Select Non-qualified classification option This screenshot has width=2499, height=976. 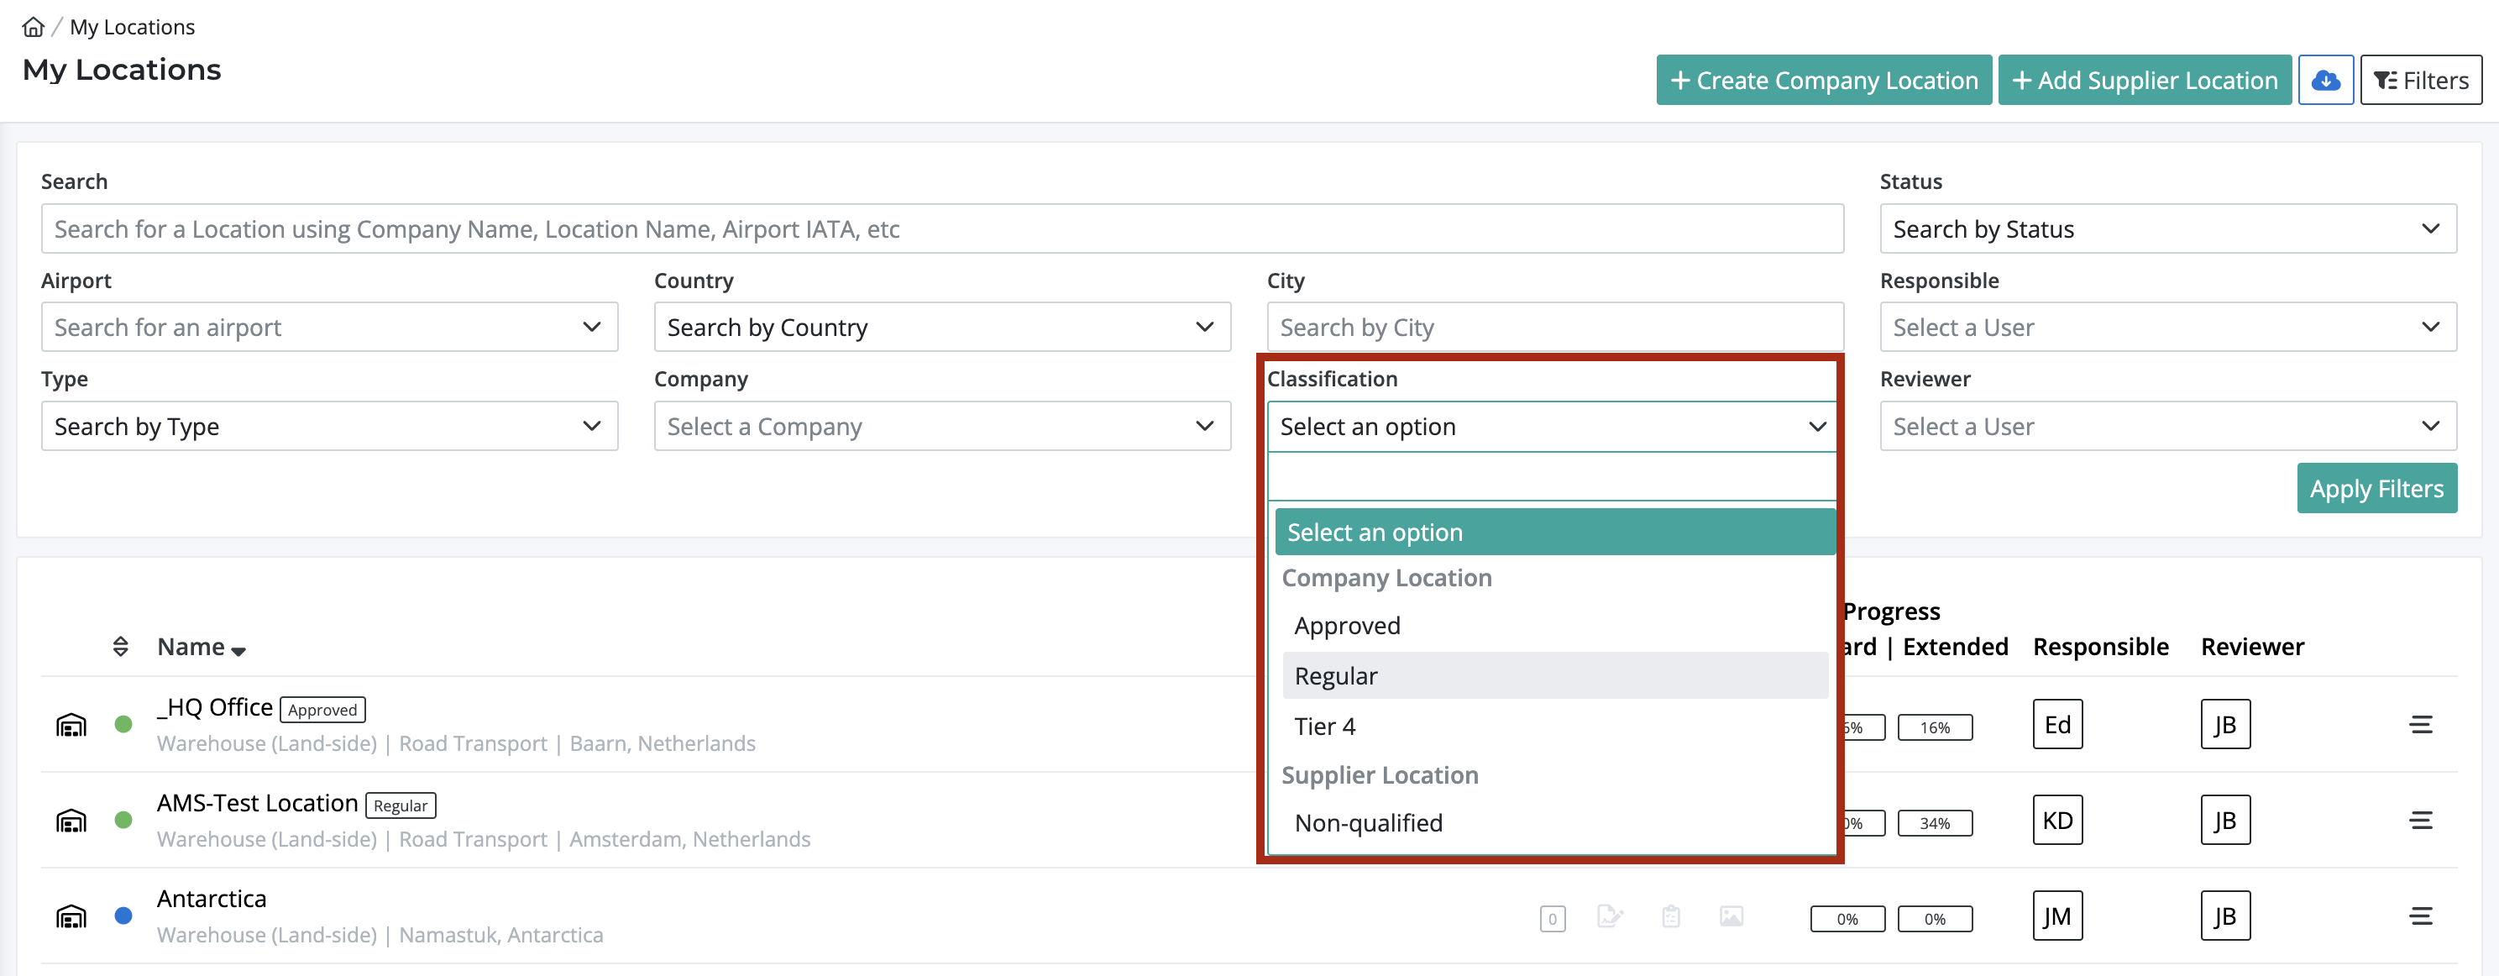[x=1555, y=824]
